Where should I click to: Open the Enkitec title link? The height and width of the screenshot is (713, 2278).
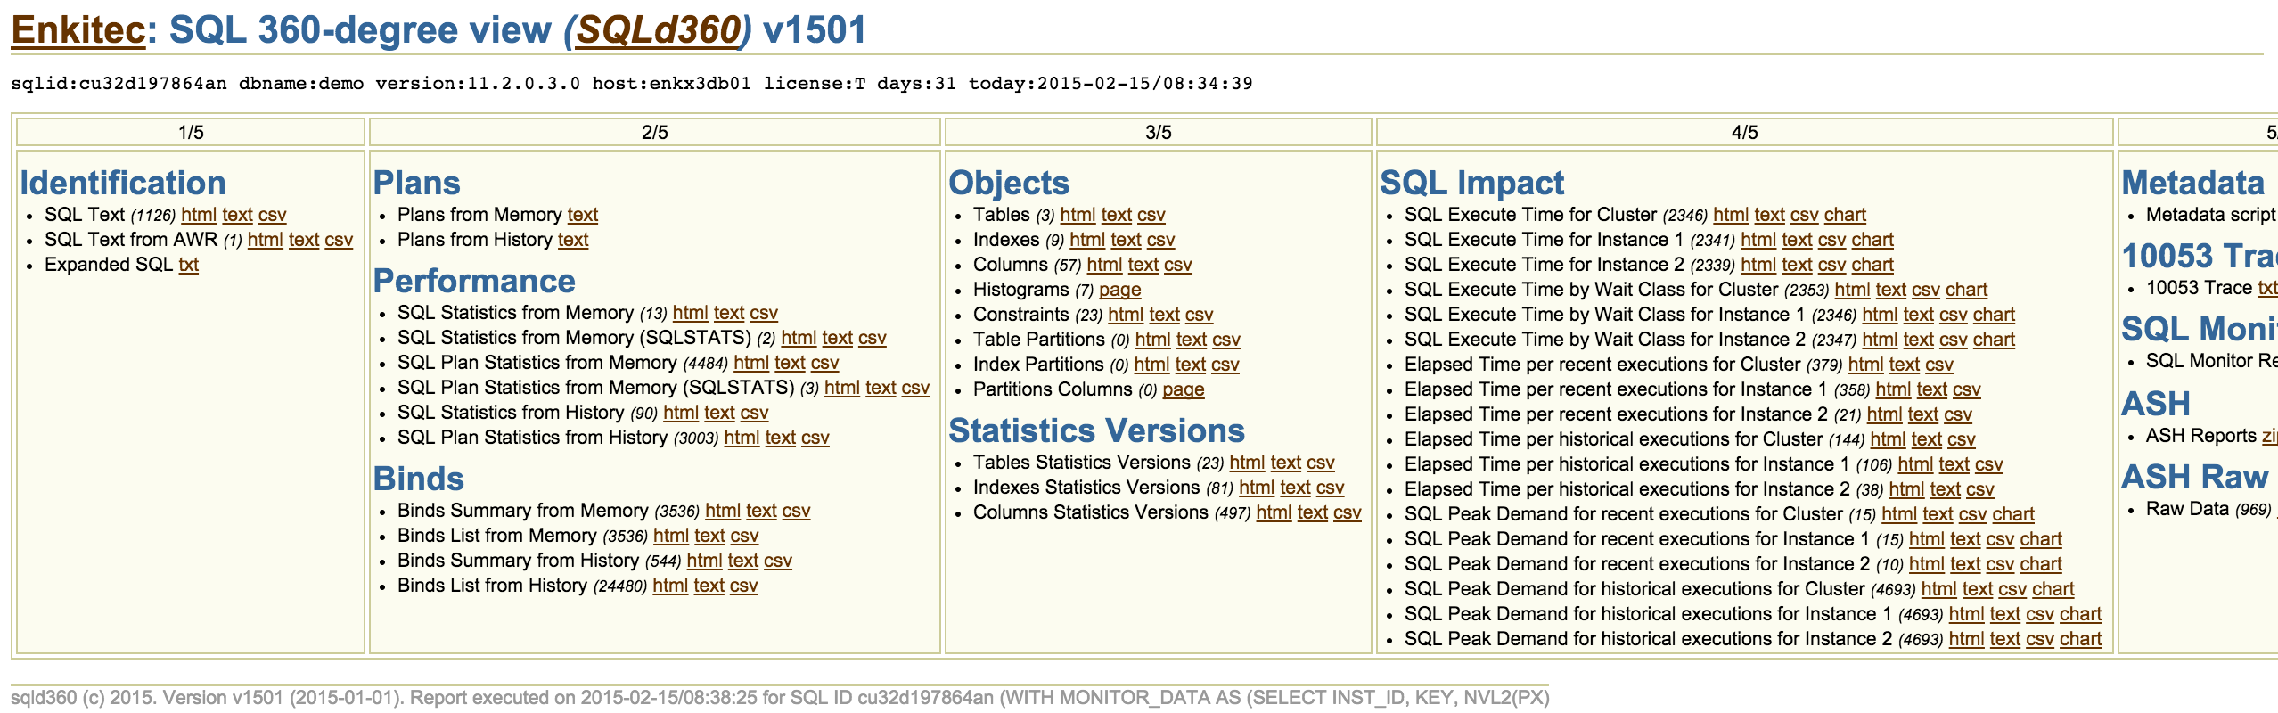pyautogui.click(x=78, y=31)
